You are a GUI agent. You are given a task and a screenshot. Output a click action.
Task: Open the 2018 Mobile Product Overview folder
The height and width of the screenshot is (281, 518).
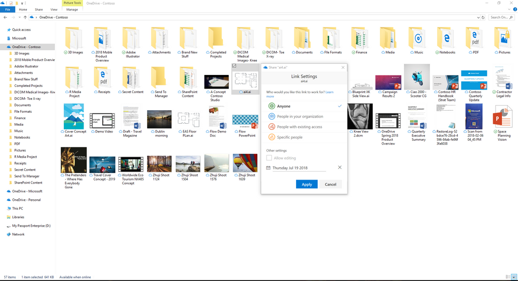pos(102,38)
